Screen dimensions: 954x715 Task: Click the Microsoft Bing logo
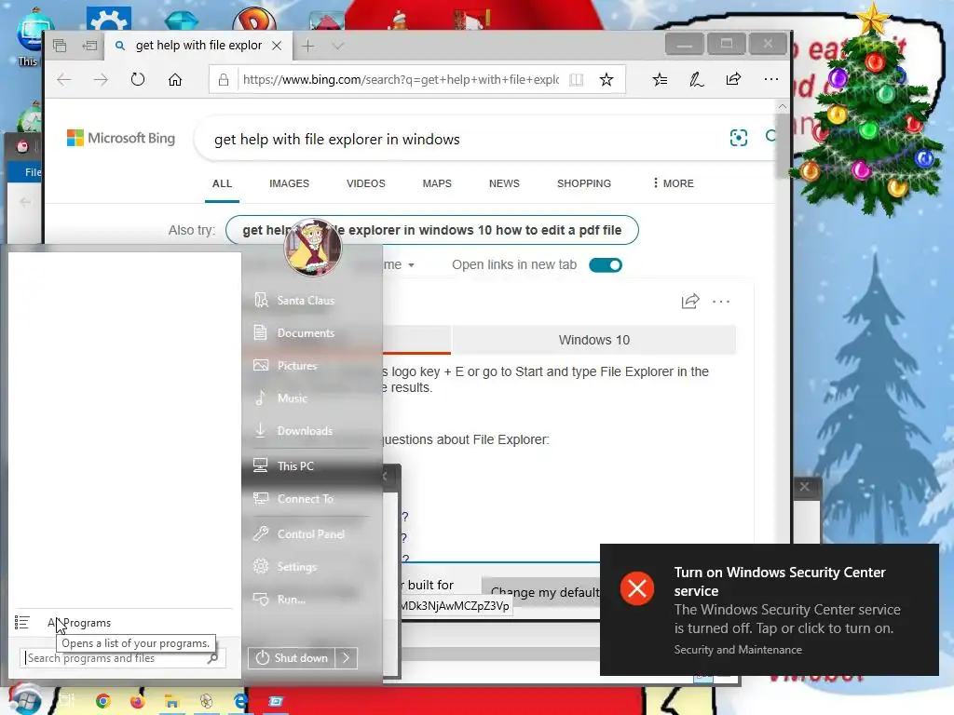[x=121, y=138]
